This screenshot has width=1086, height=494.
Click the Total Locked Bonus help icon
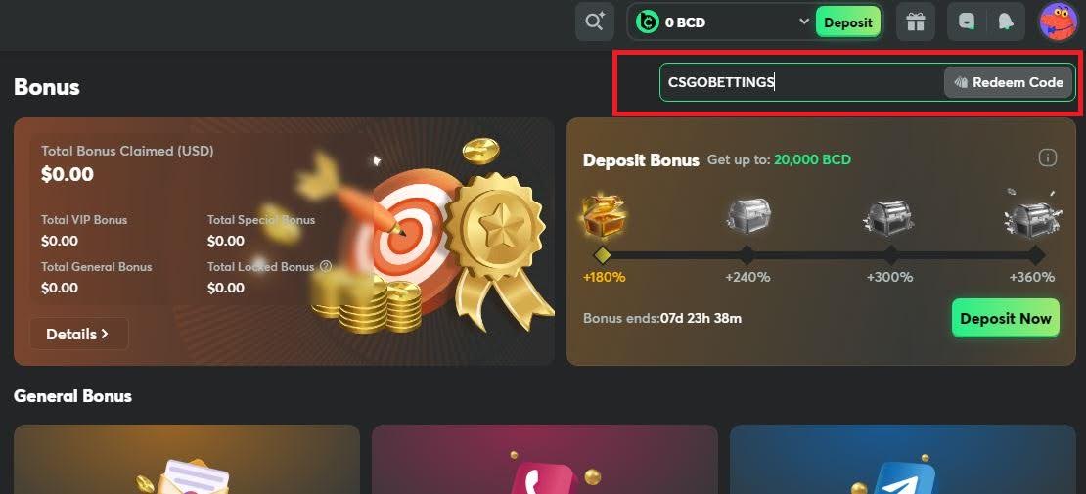click(x=326, y=266)
